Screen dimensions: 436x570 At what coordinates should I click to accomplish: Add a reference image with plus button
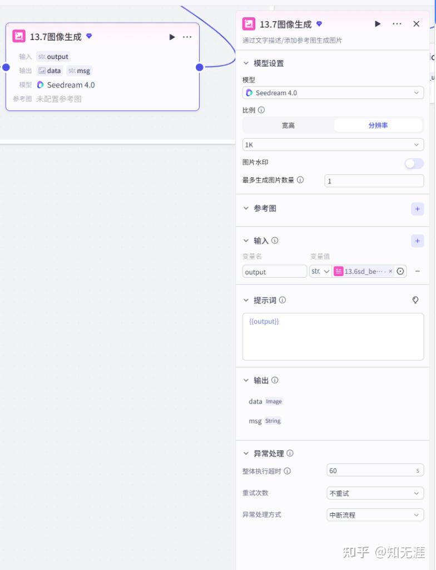coord(418,209)
